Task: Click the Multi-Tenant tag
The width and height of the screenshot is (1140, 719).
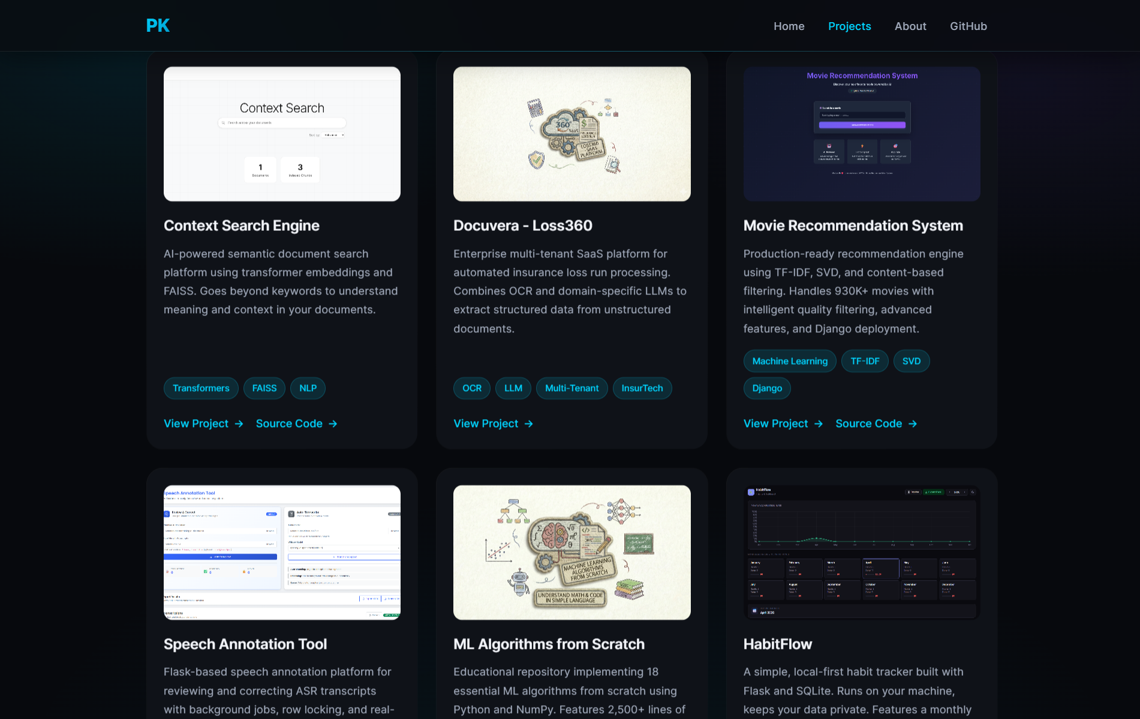Action: click(x=571, y=388)
